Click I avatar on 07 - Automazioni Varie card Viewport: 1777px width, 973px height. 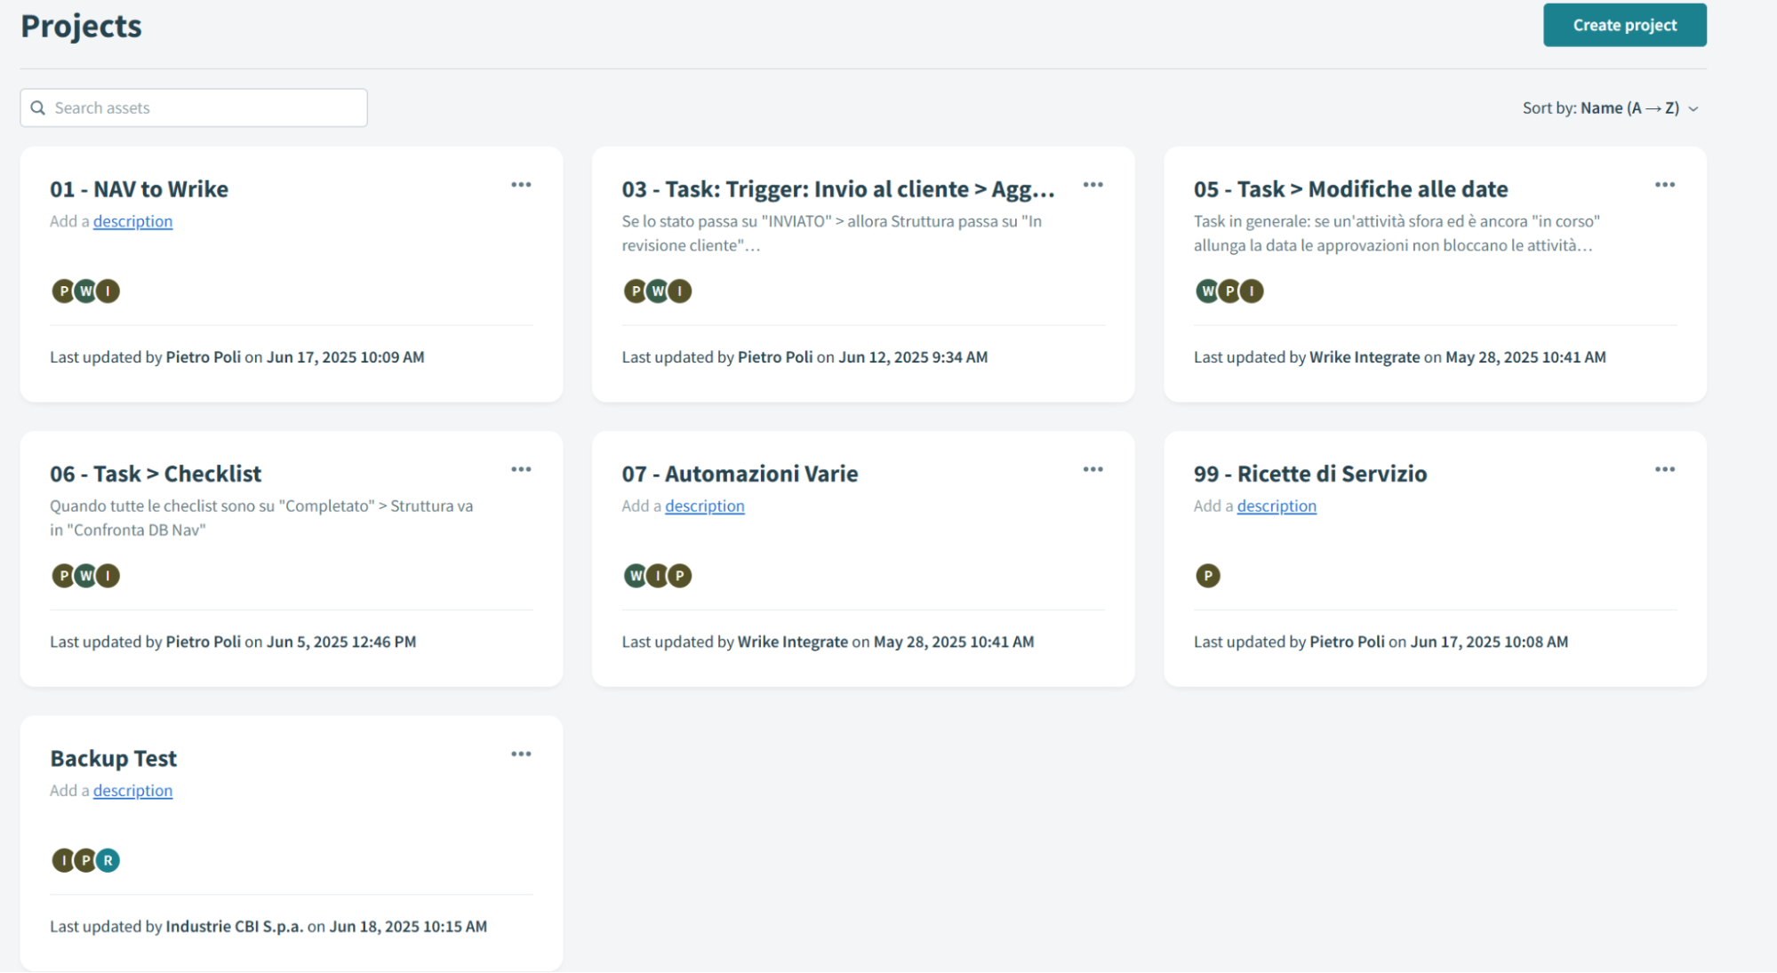click(x=657, y=575)
